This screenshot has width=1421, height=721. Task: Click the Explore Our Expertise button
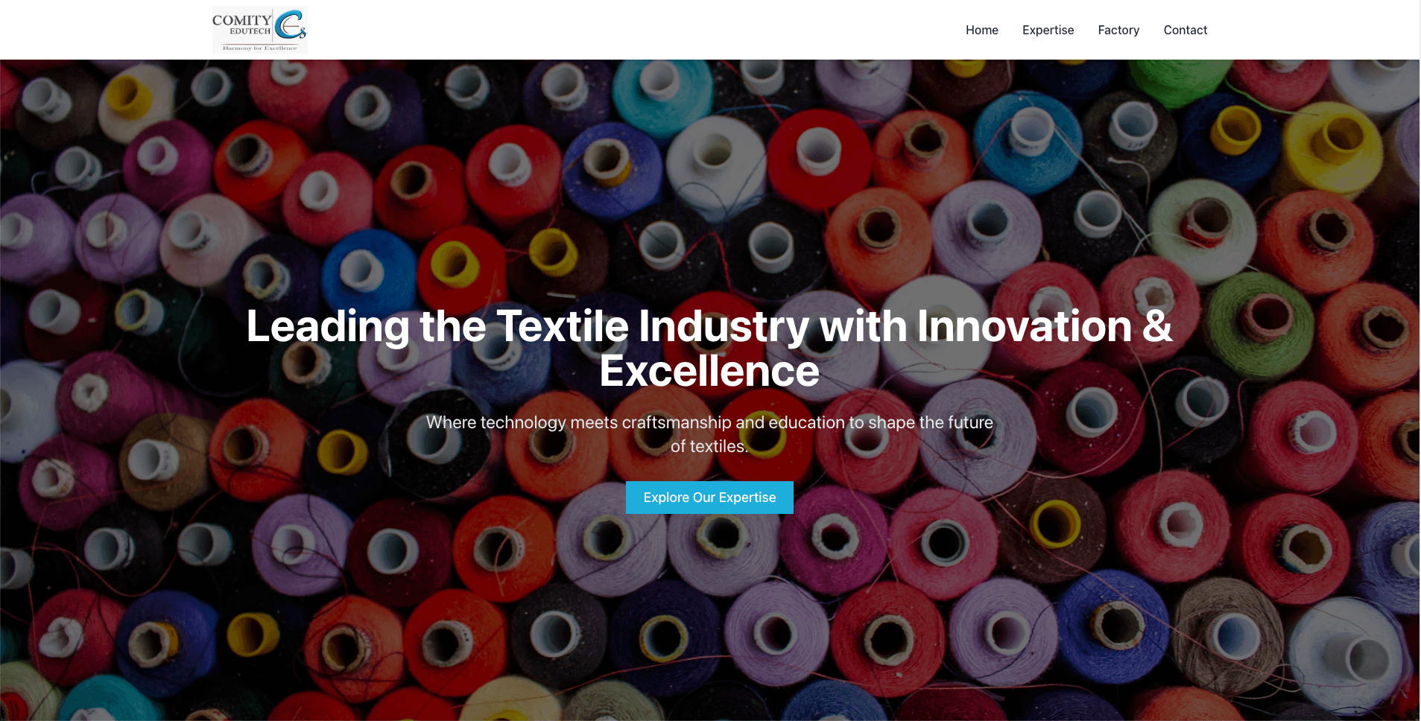click(709, 498)
